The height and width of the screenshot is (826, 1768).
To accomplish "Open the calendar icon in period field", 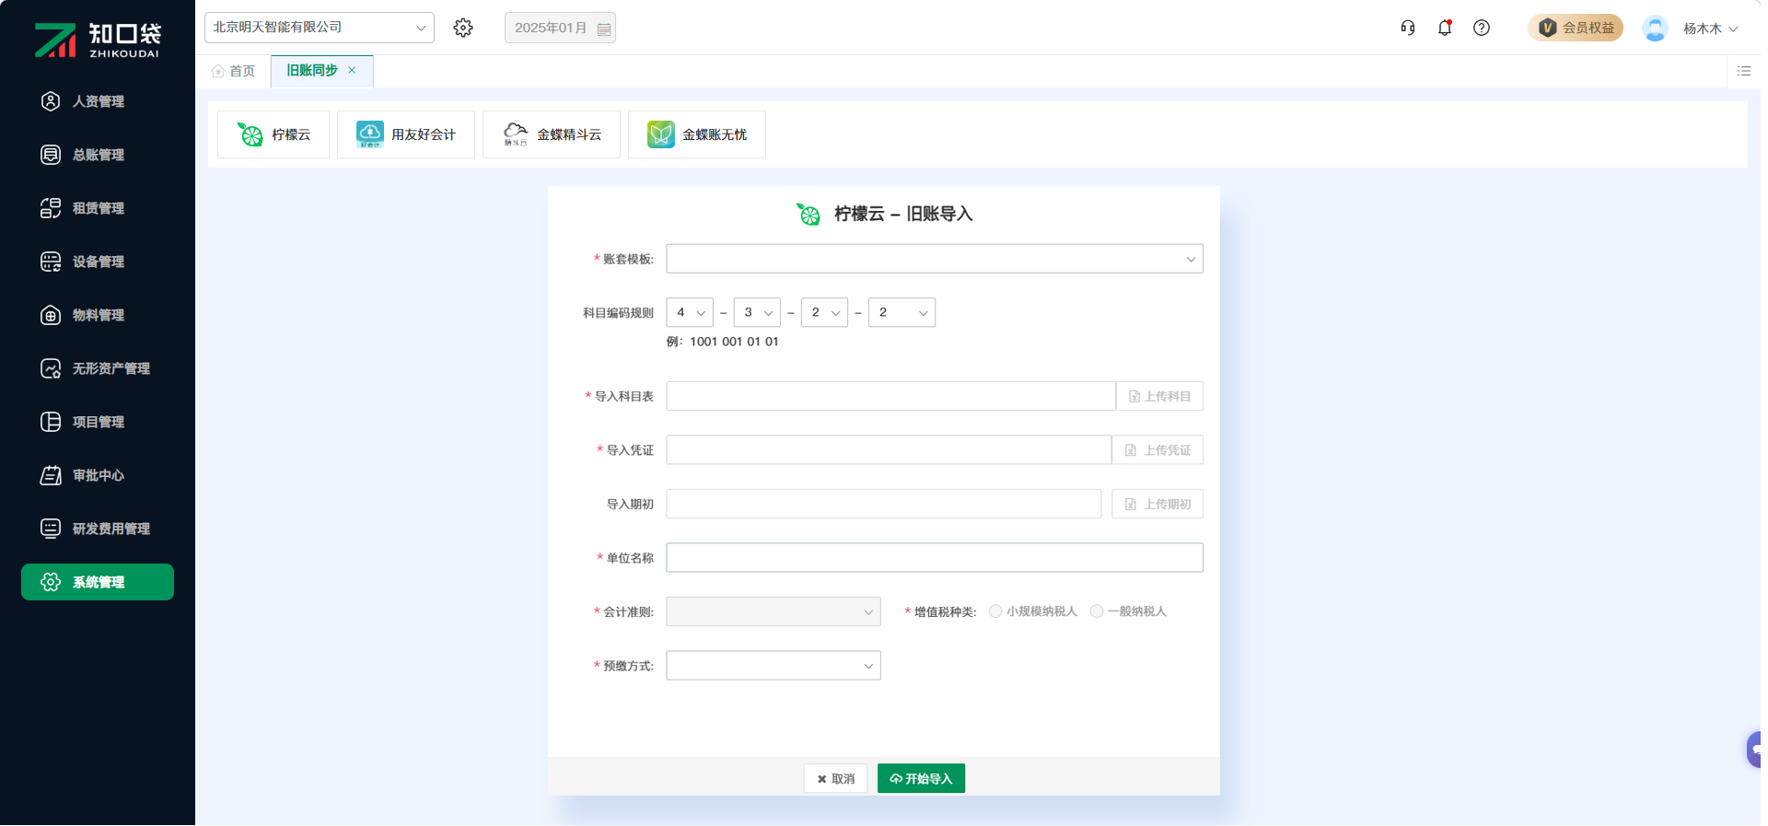I will (x=604, y=29).
